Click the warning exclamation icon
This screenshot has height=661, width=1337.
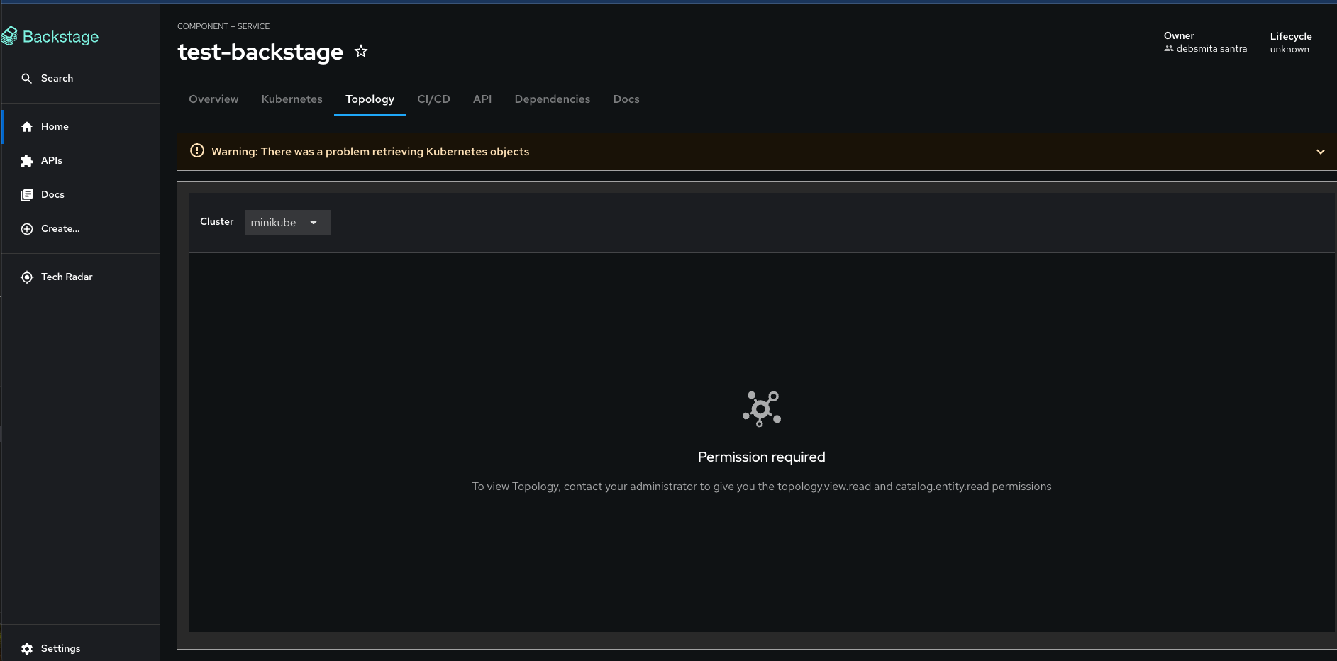[x=197, y=151]
